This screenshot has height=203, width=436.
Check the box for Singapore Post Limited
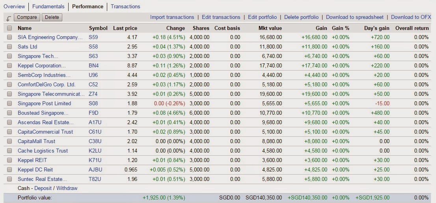point(9,103)
